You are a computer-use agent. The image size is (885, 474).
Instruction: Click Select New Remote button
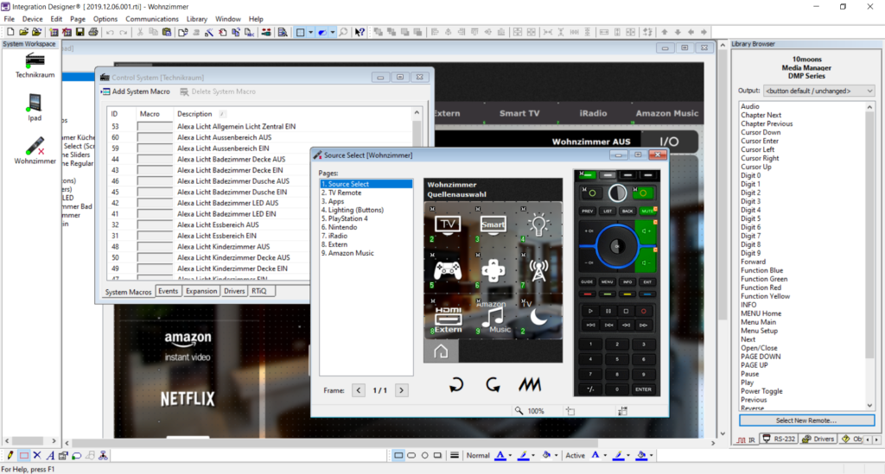[x=806, y=420]
